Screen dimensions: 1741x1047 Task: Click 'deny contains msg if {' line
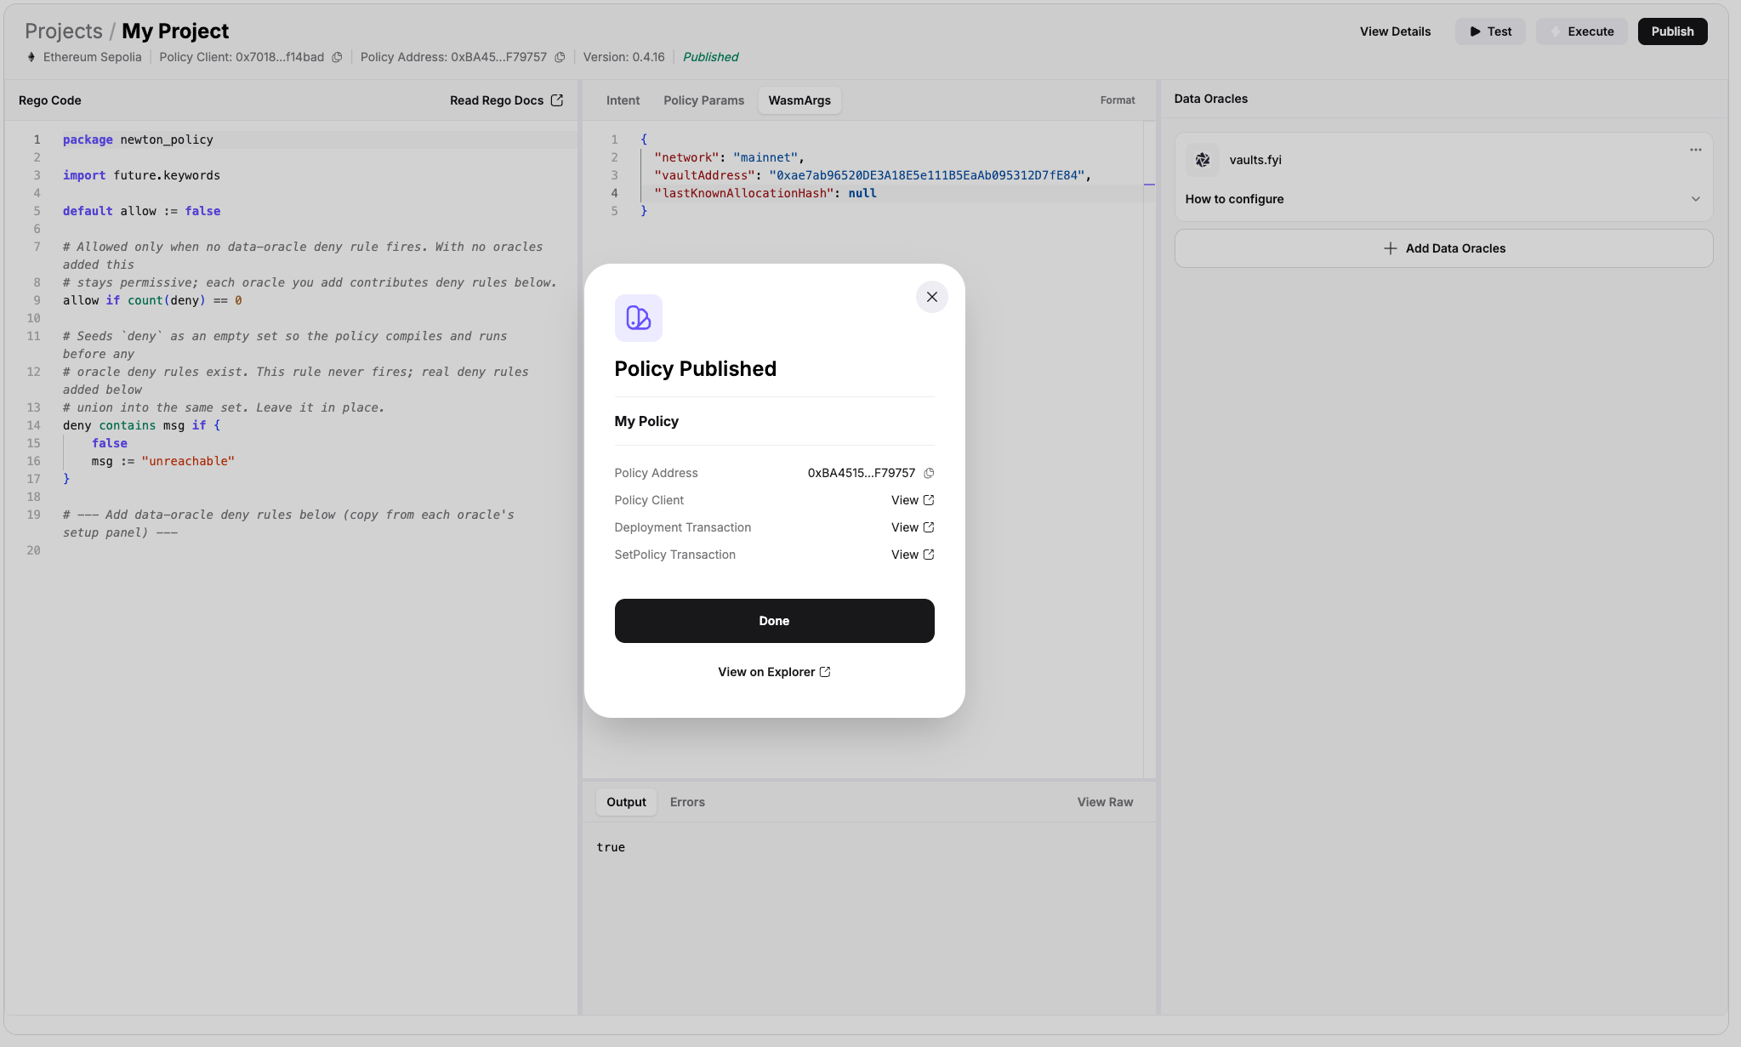[141, 425]
